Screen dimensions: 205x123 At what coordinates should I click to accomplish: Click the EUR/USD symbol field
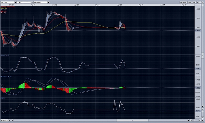click(7, 3)
